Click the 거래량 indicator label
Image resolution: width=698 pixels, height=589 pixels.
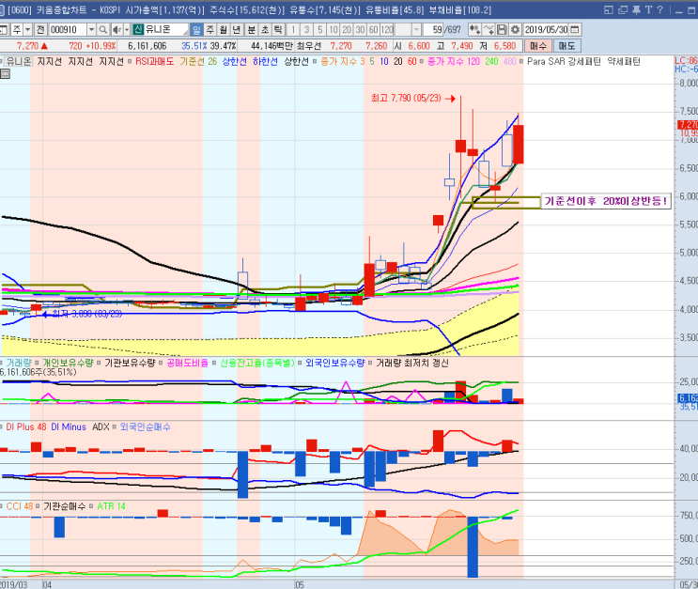[x=19, y=363]
